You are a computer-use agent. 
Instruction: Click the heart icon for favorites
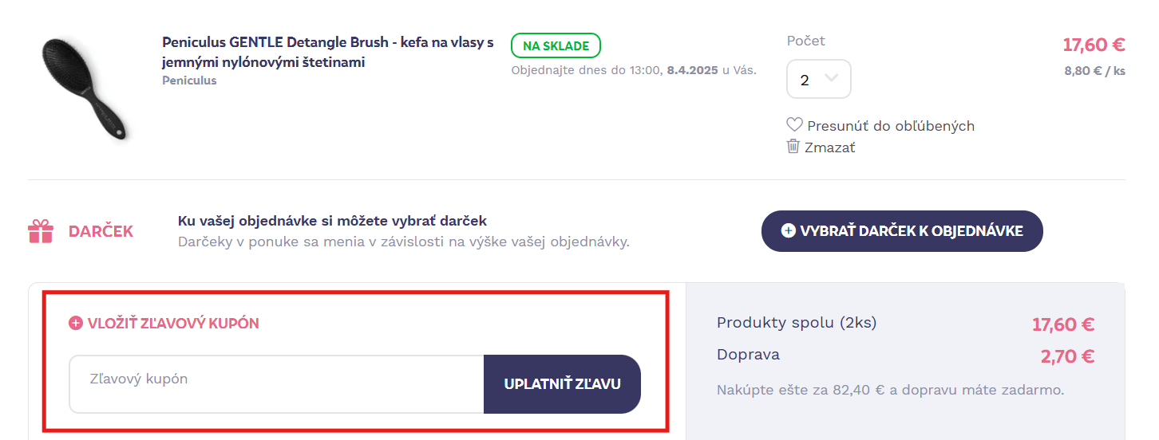[x=794, y=125]
